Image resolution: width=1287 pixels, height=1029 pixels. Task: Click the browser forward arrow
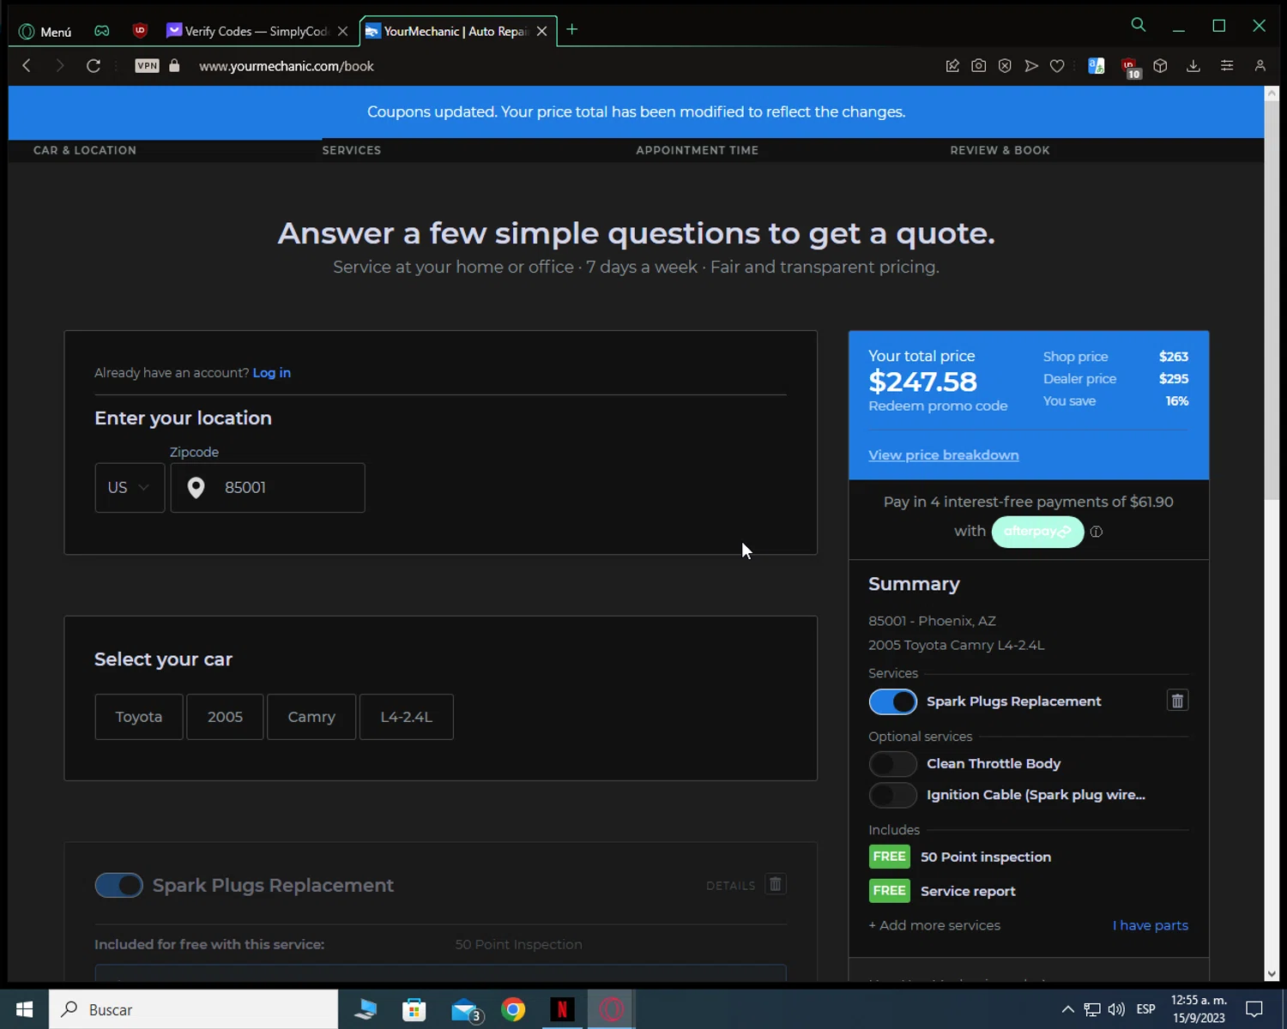tap(59, 65)
